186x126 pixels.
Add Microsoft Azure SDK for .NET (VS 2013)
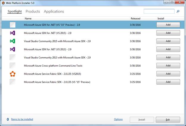point(168,49)
